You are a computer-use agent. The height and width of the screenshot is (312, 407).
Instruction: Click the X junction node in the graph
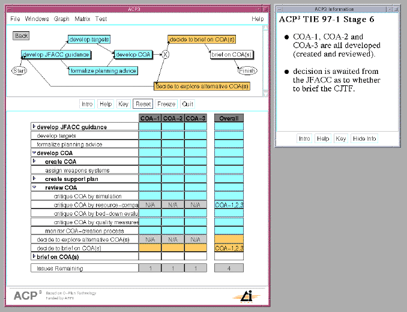coord(166,55)
